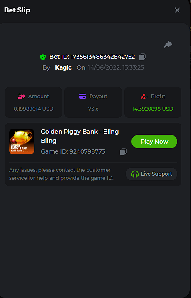Screen dimensions: 191x298
Task: Select the Golden Piggy Bank game title
Action: click(79, 136)
